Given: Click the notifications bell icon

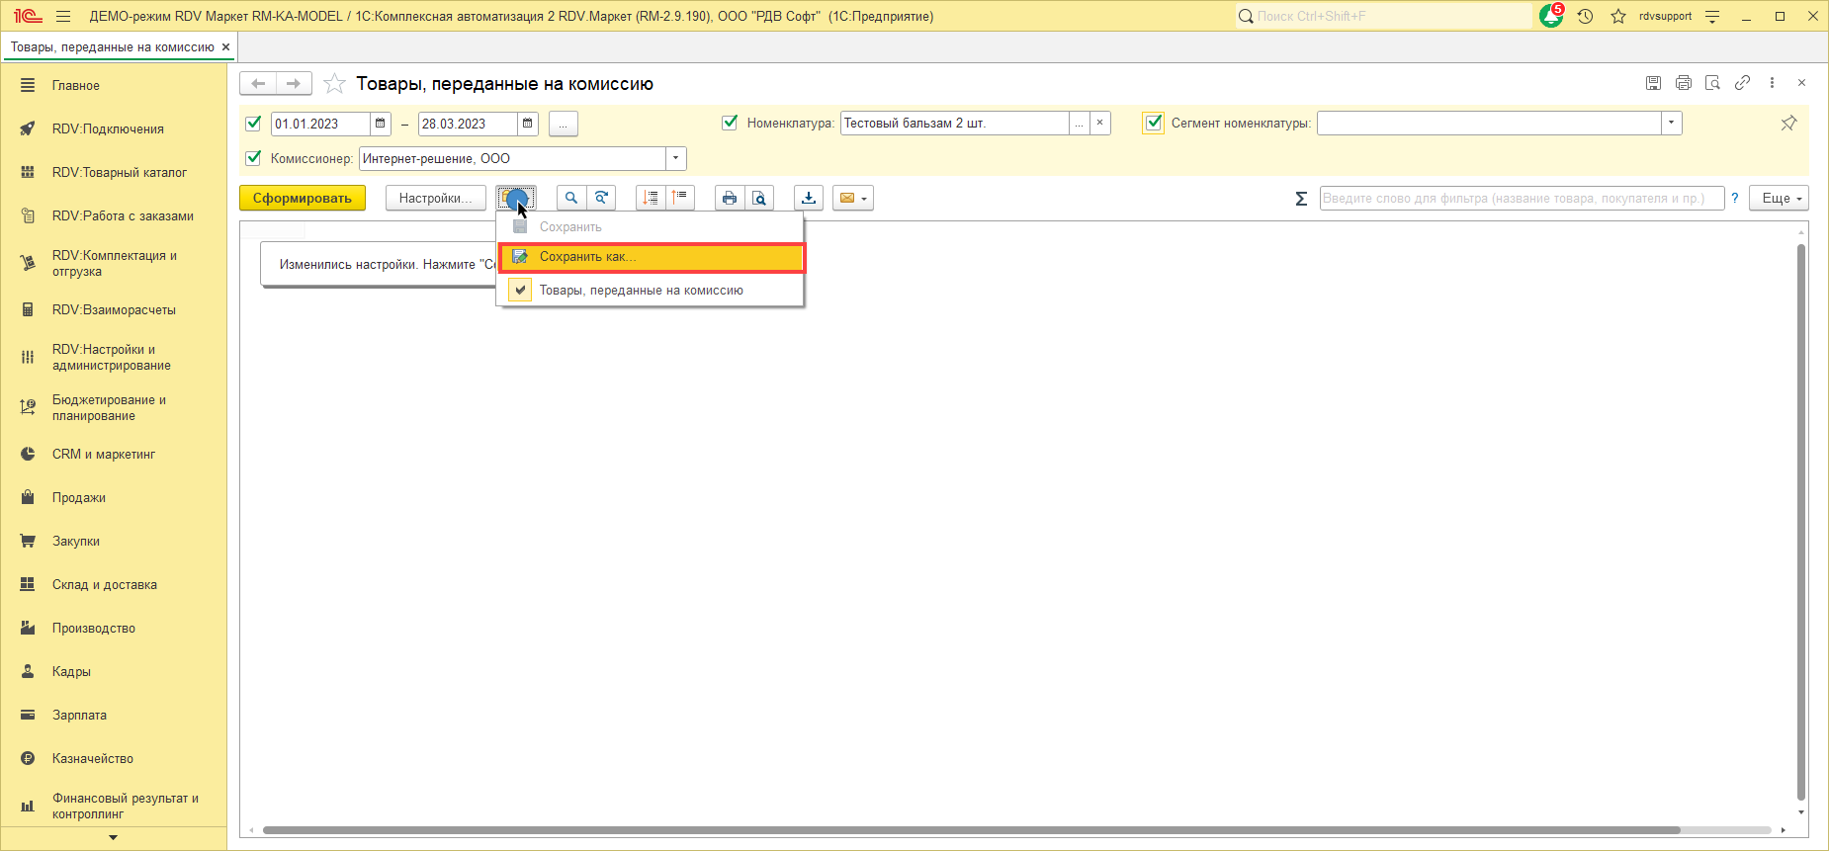Looking at the screenshot, I should (1550, 17).
